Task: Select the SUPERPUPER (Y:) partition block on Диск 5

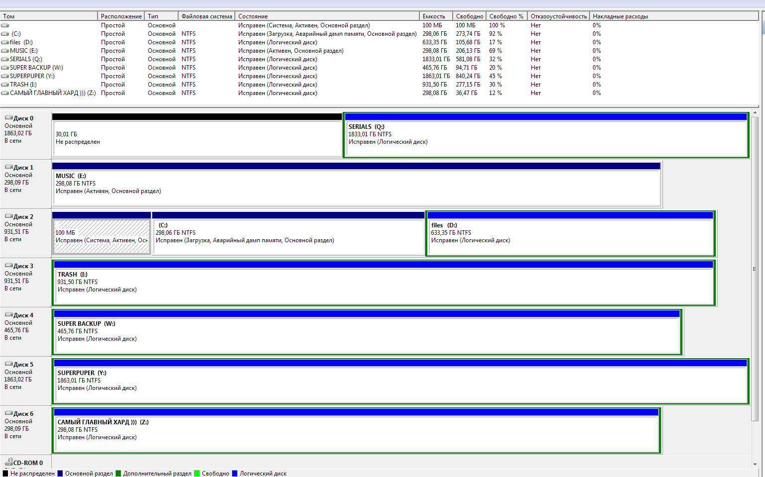Action: 400,381
